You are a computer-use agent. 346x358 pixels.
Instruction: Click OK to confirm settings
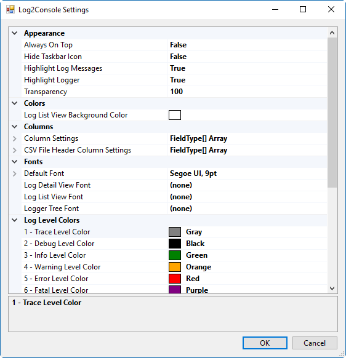click(265, 343)
